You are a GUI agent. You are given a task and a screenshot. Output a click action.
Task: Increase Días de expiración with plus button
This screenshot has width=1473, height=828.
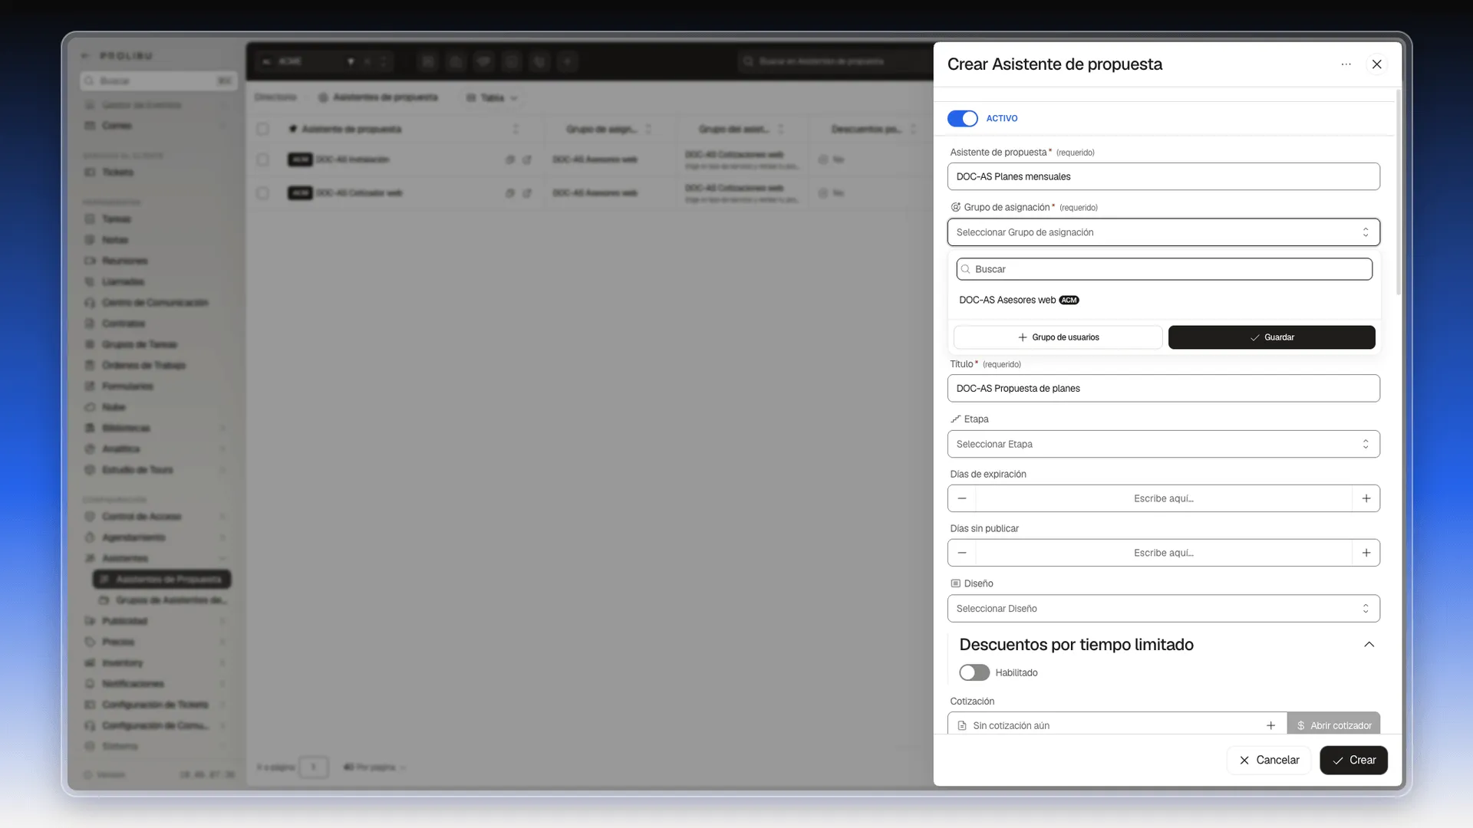point(1366,498)
